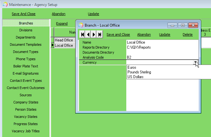Open the Sources section
Viewport: 211px width, 137px height.
[26, 95]
